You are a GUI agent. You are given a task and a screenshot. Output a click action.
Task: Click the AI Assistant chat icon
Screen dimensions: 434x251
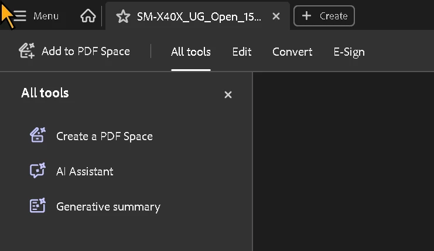point(37,171)
